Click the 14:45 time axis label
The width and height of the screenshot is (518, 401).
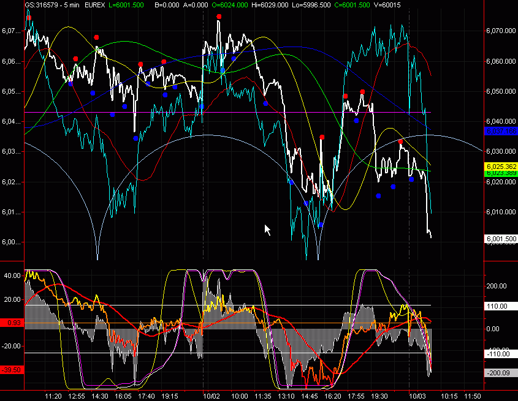point(310,396)
